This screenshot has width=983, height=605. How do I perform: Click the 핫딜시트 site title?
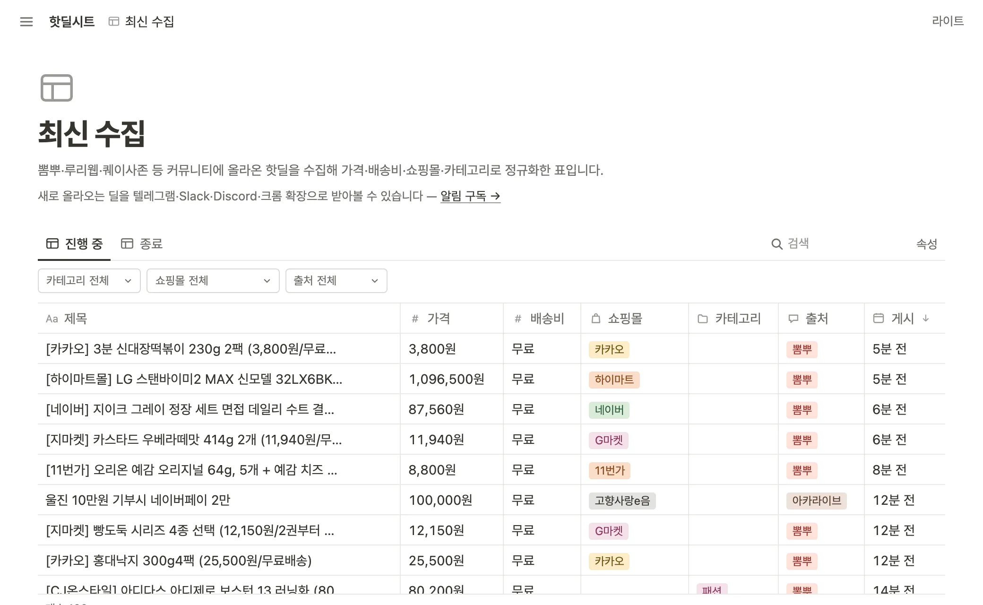(72, 22)
